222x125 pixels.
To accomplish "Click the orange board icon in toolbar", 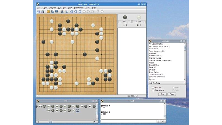I will (x=48, y=12).
